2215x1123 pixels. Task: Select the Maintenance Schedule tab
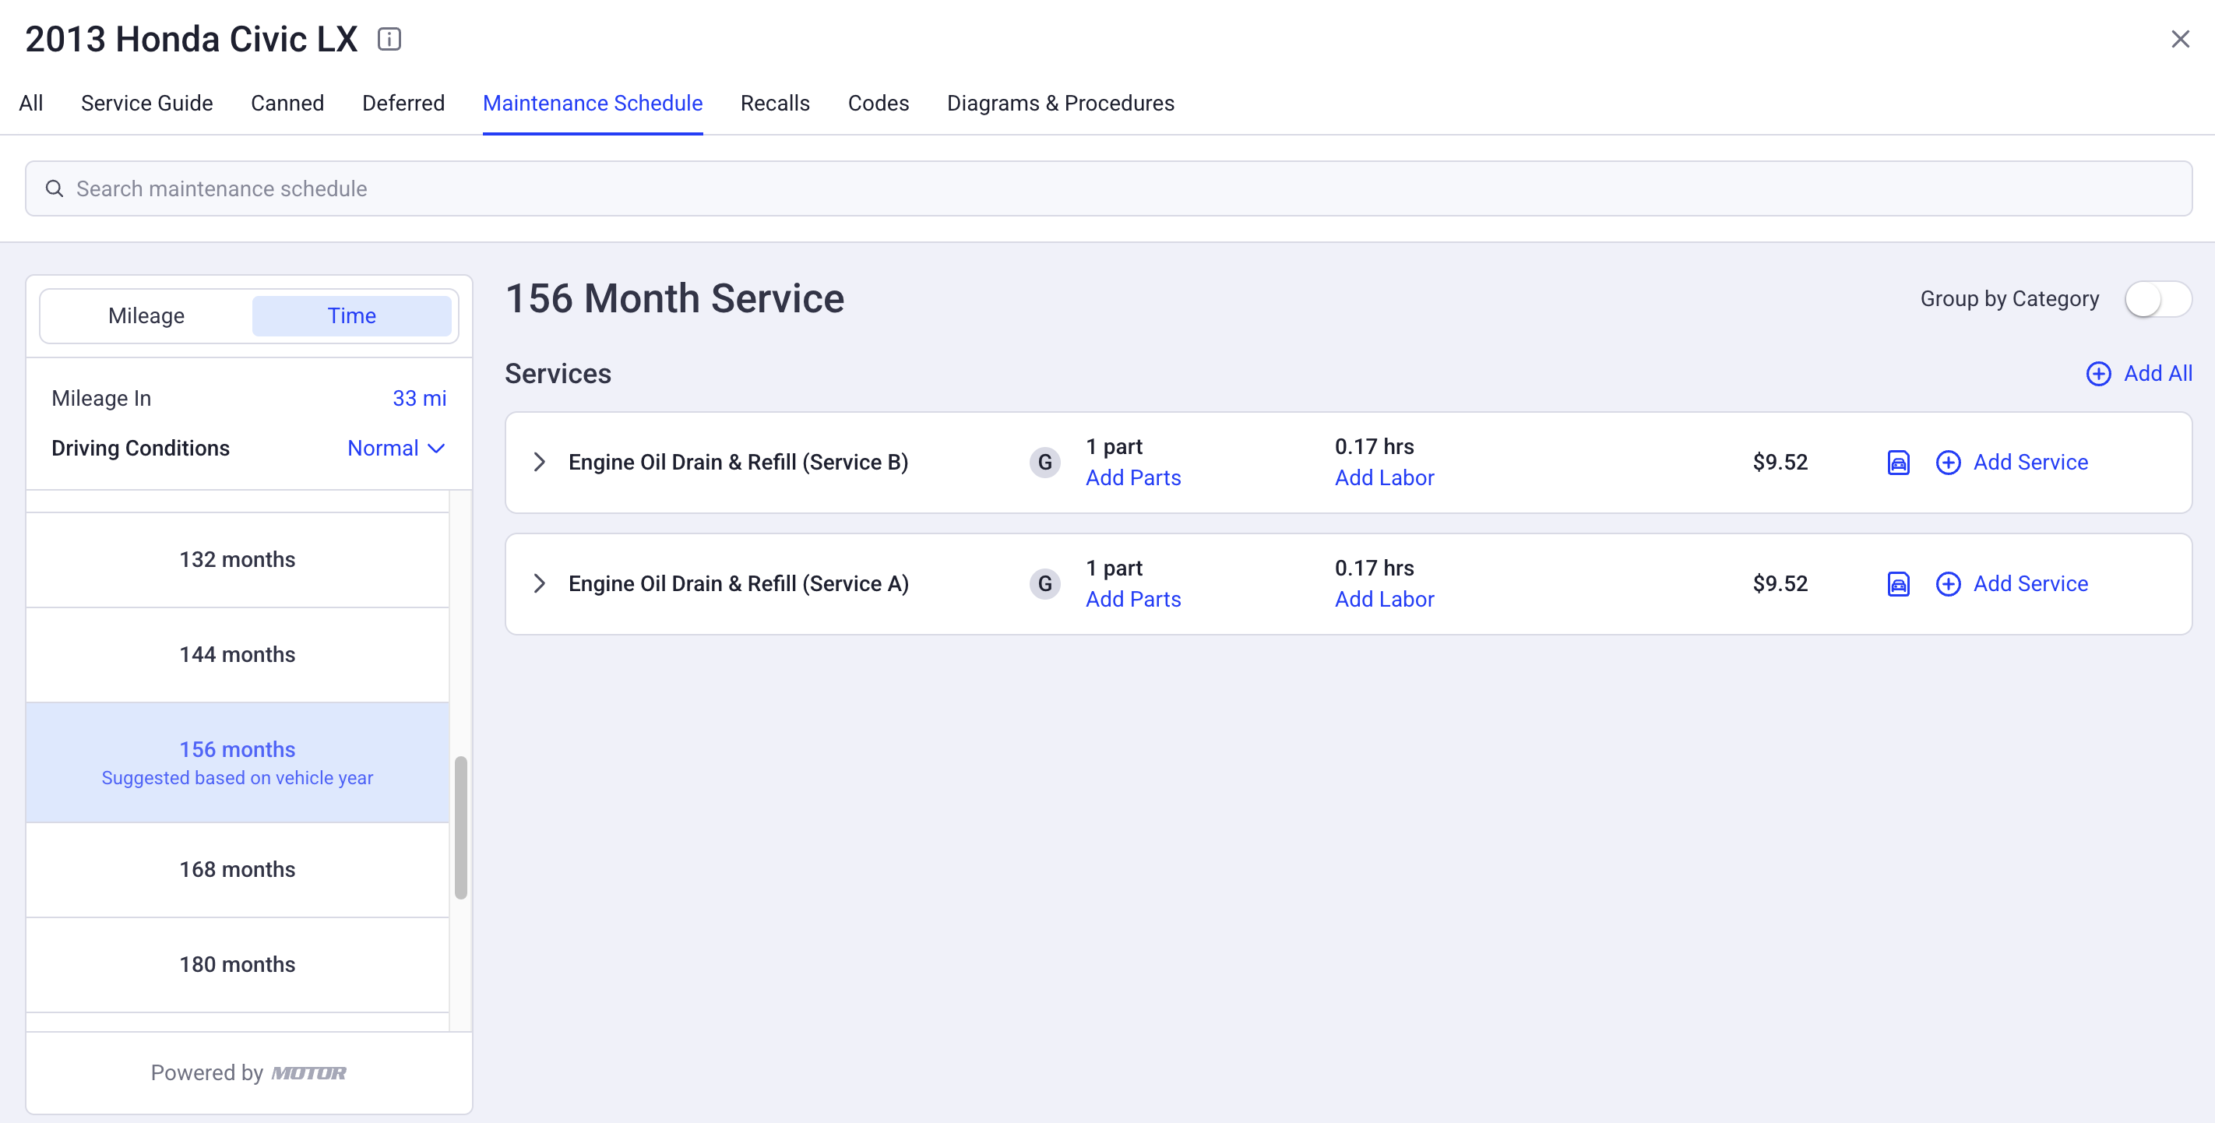[x=593, y=103]
